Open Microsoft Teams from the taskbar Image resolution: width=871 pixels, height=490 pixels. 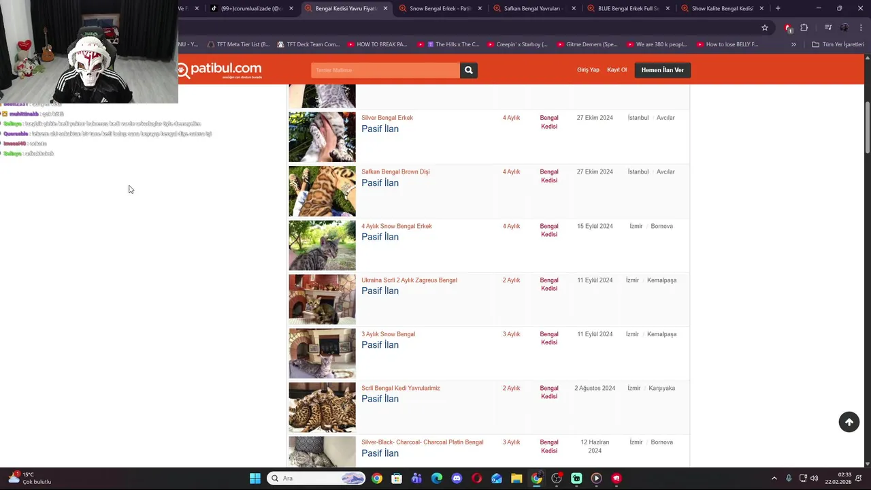tap(416, 478)
